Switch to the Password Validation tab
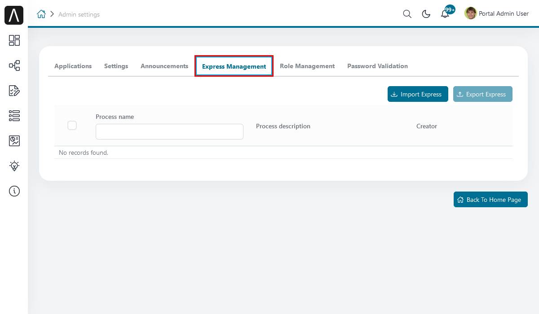This screenshot has width=539, height=314. (377, 66)
